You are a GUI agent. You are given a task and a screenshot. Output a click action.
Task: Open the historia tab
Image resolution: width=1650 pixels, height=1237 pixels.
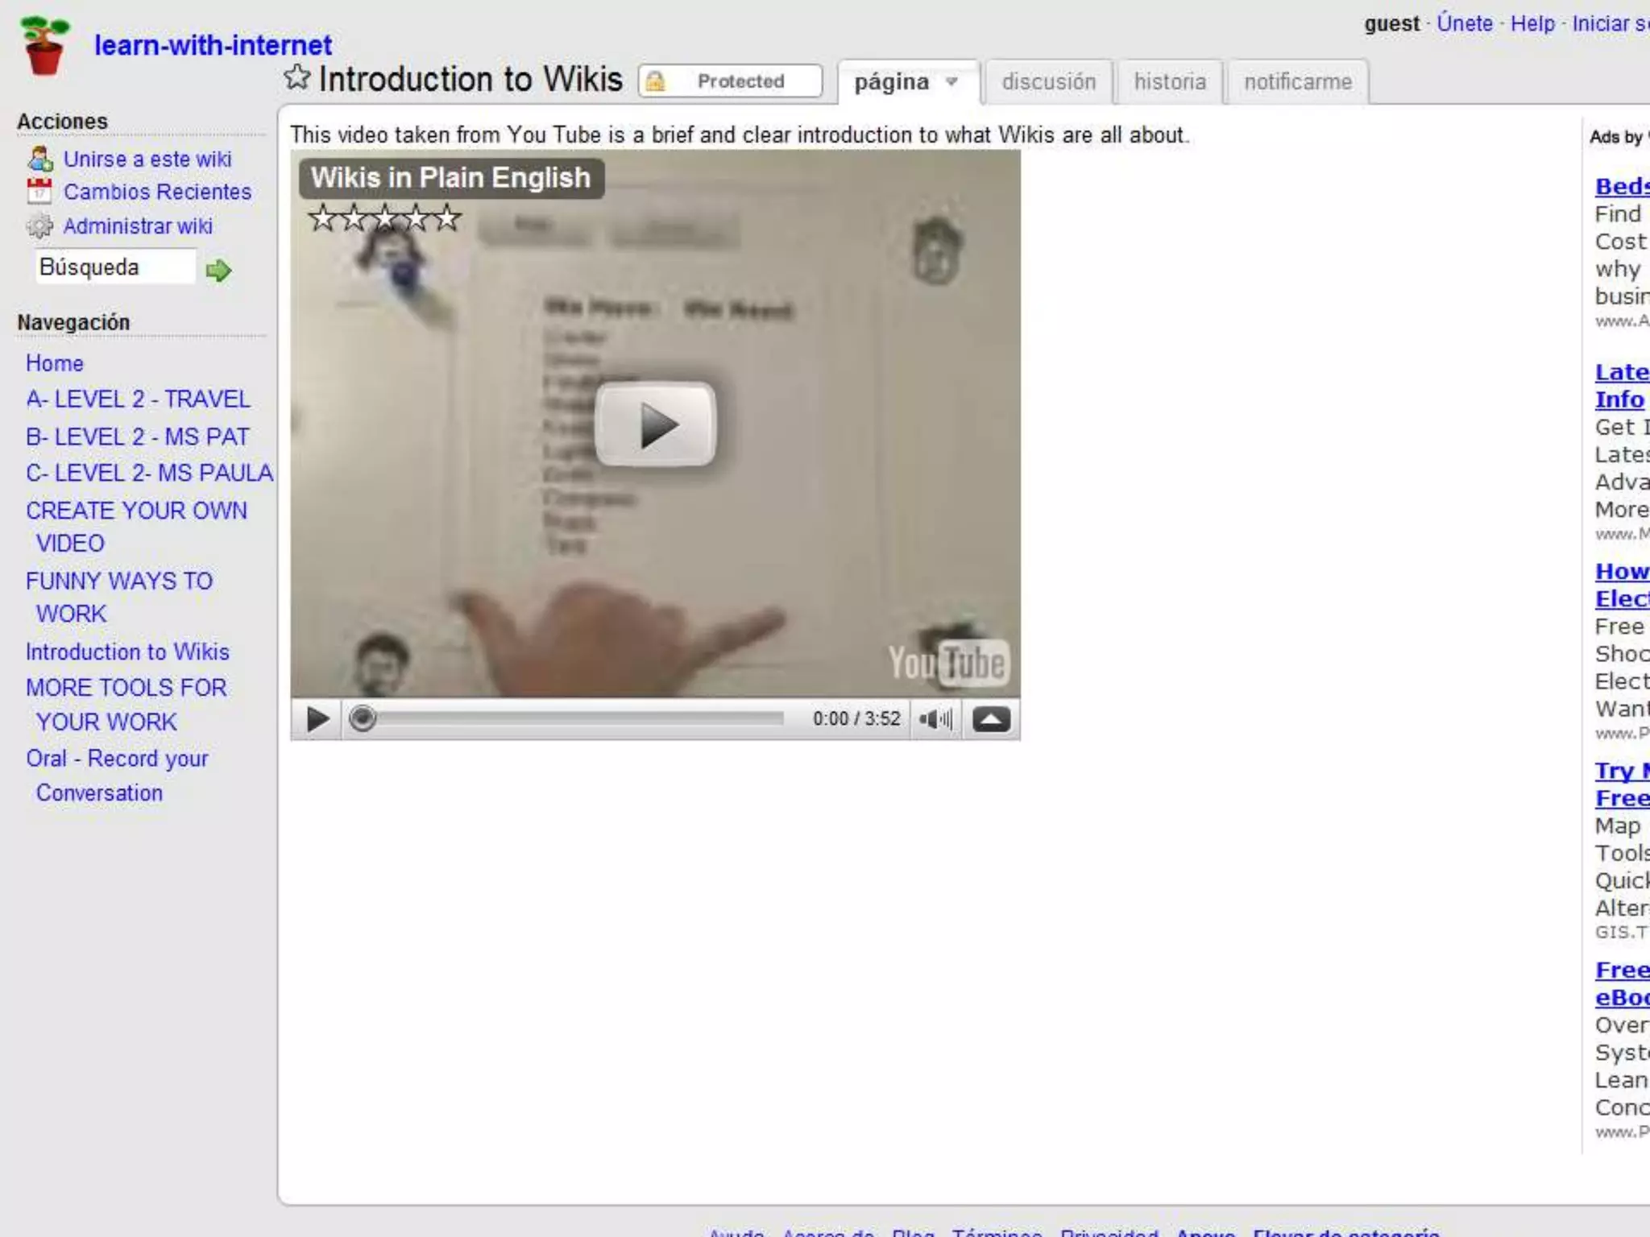click(x=1170, y=81)
